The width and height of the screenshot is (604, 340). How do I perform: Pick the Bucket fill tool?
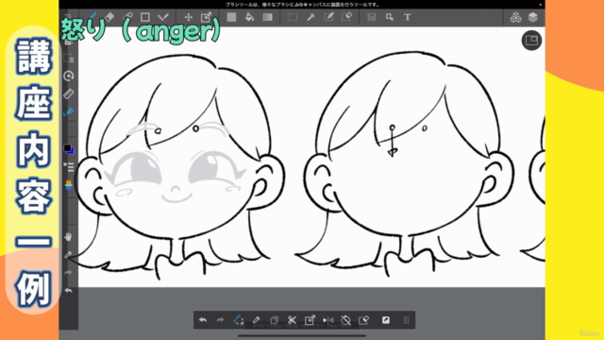pos(249,17)
